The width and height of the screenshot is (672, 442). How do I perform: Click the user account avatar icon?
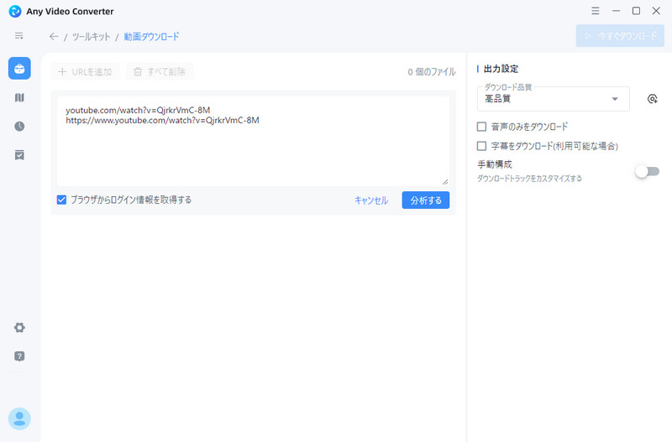(x=19, y=419)
